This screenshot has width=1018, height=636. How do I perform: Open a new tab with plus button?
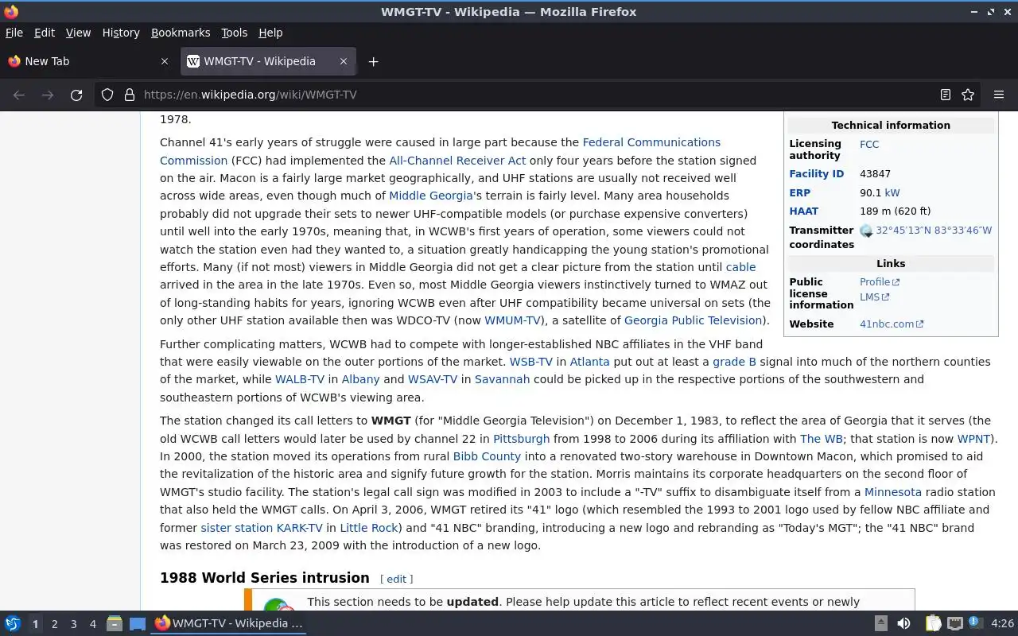point(373,61)
